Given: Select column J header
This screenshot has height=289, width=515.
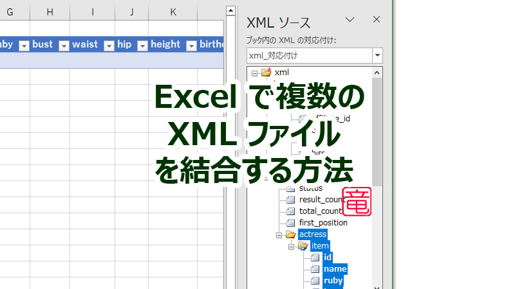Looking at the screenshot, I should click(x=132, y=12).
